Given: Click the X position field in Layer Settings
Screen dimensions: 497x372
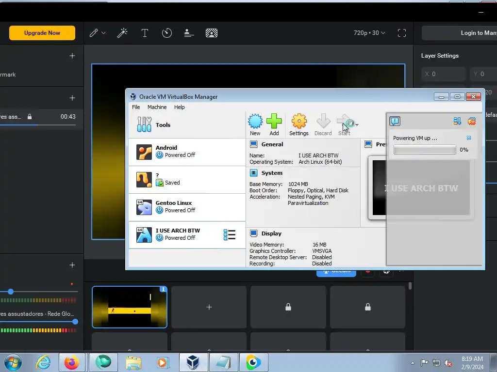Looking at the screenshot, I should [x=444, y=74].
